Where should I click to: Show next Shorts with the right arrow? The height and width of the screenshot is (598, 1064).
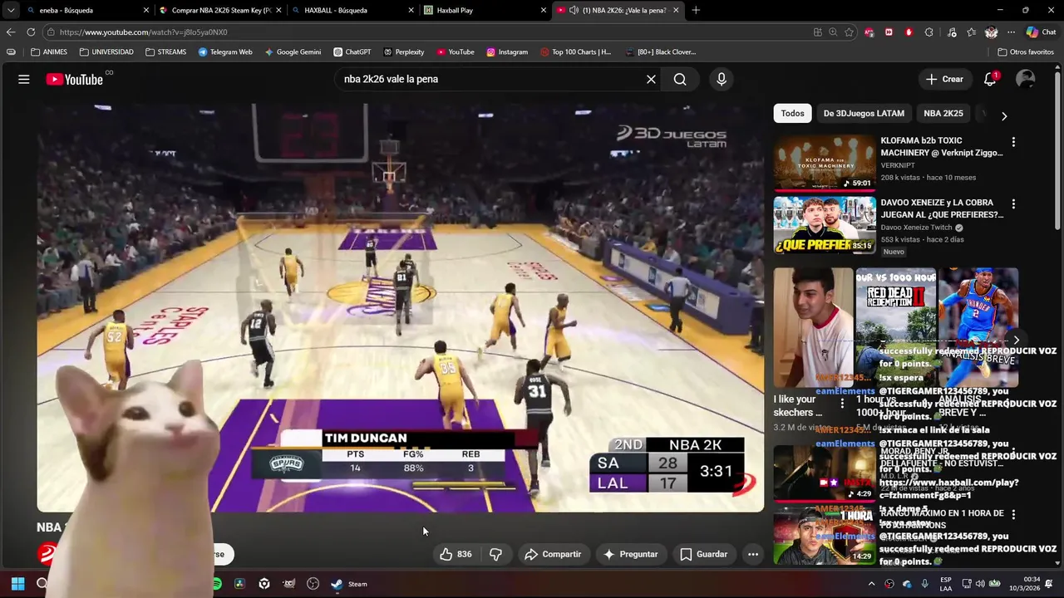click(x=1016, y=341)
